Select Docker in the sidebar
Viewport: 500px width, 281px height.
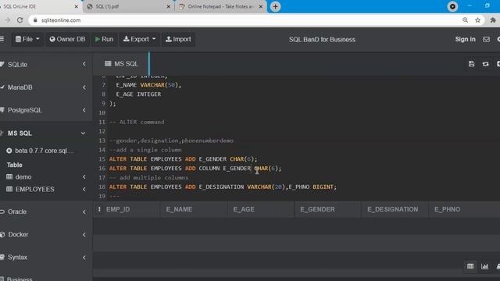point(18,234)
